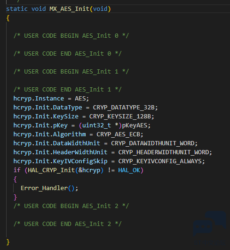Screen dimensions: 230x250
Task: Click hcryp.Init.pKey member
Action: [40, 125]
